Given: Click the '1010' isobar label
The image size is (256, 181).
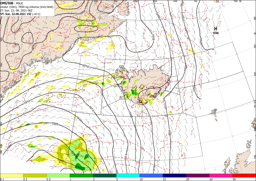Looking at the screenshot, I should 79,118.
